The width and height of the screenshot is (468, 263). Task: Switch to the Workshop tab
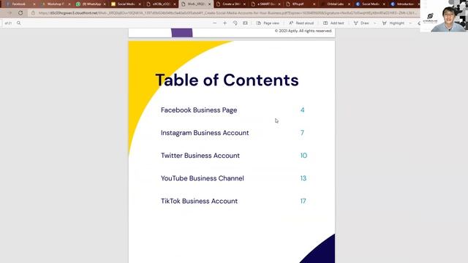pos(53,4)
